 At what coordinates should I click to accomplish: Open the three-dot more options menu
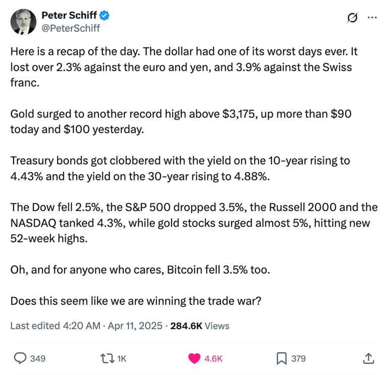click(372, 18)
